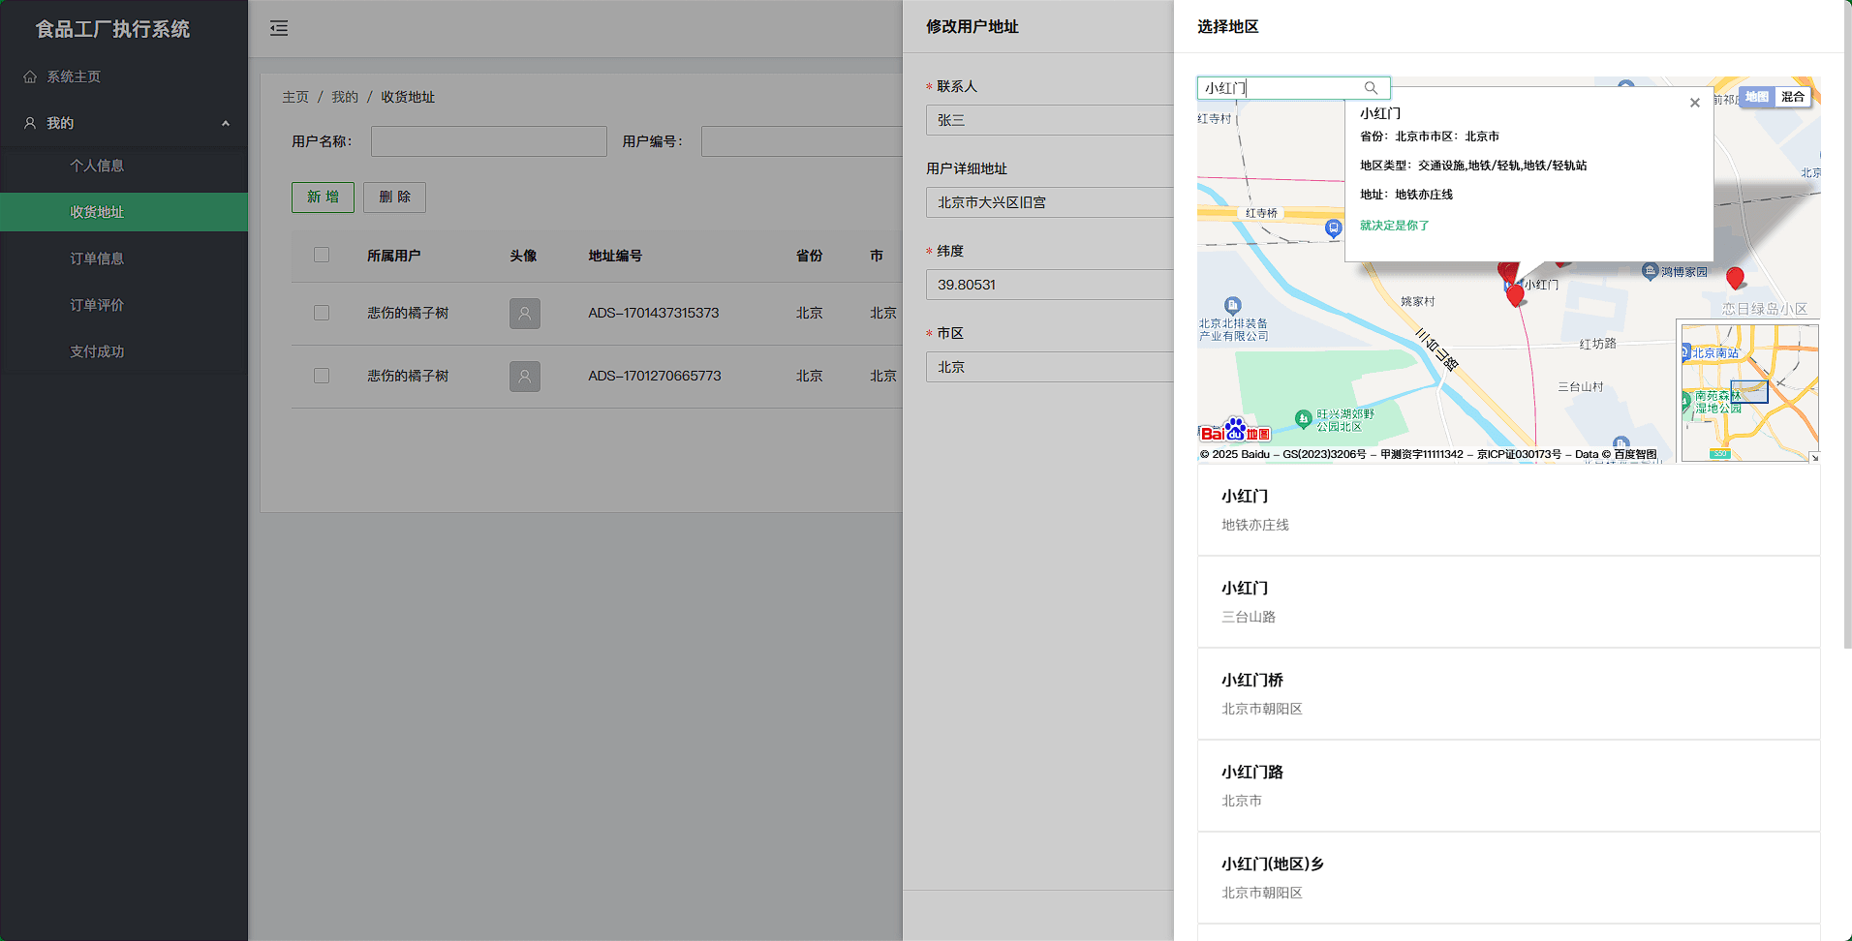Select result 小红门路 北京市
Image resolution: width=1852 pixels, height=941 pixels.
(1508, 786)
